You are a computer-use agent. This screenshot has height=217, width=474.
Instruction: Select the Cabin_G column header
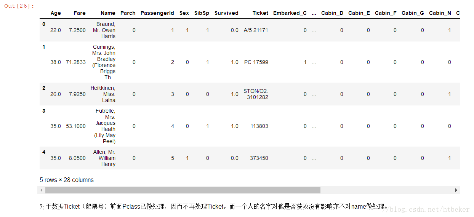(413, 13)
